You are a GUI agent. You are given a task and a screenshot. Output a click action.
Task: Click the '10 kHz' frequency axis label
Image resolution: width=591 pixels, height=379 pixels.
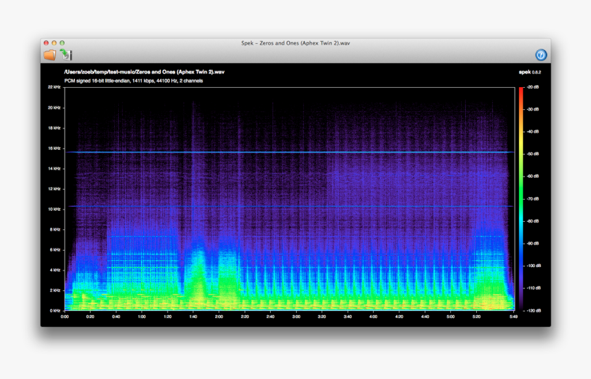54,209
